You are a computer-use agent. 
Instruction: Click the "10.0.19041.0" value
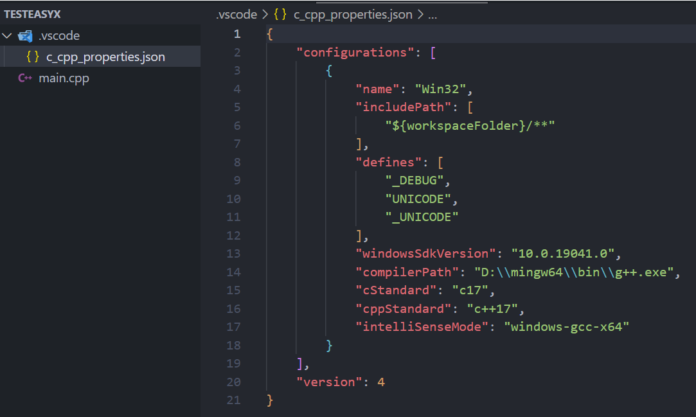(x=563, y=254)
